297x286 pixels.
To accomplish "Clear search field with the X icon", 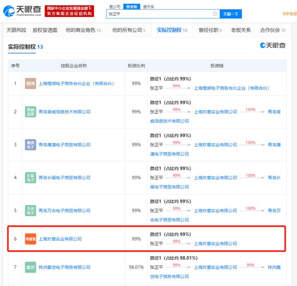I will click(215, 14).
